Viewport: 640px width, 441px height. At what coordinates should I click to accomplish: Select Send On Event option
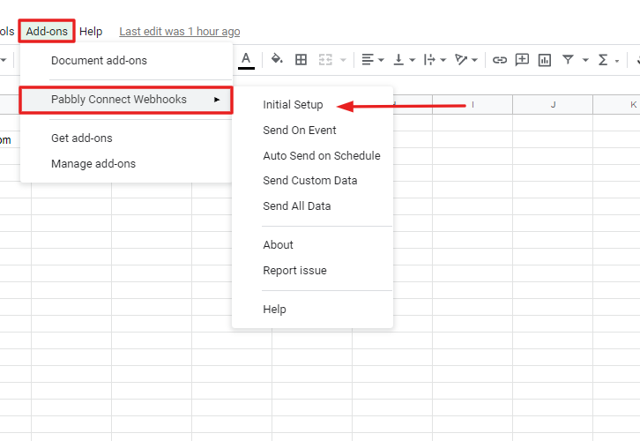click(x=300, y=131)
